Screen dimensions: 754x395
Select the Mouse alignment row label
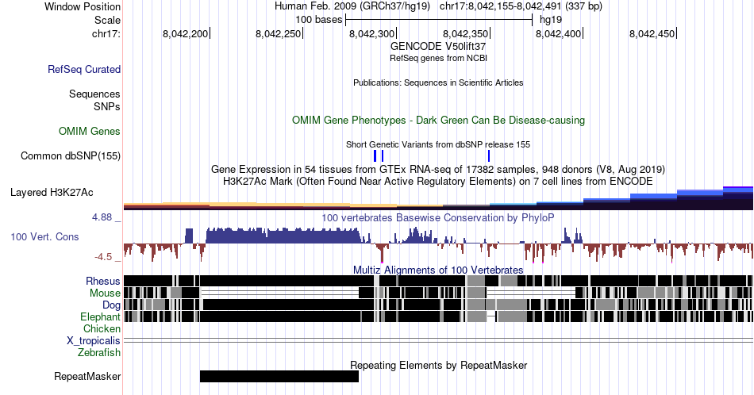pyautogui.click(x=105, y=293)
